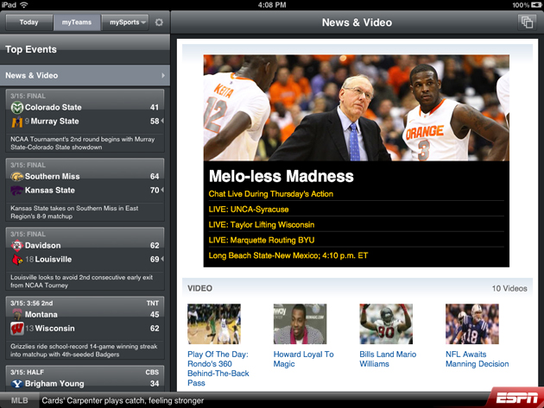Image resolution: width=544 pixels, height=408 pixels.
Task: Select the 3/15: HALF game status
Action: (27, 373)
